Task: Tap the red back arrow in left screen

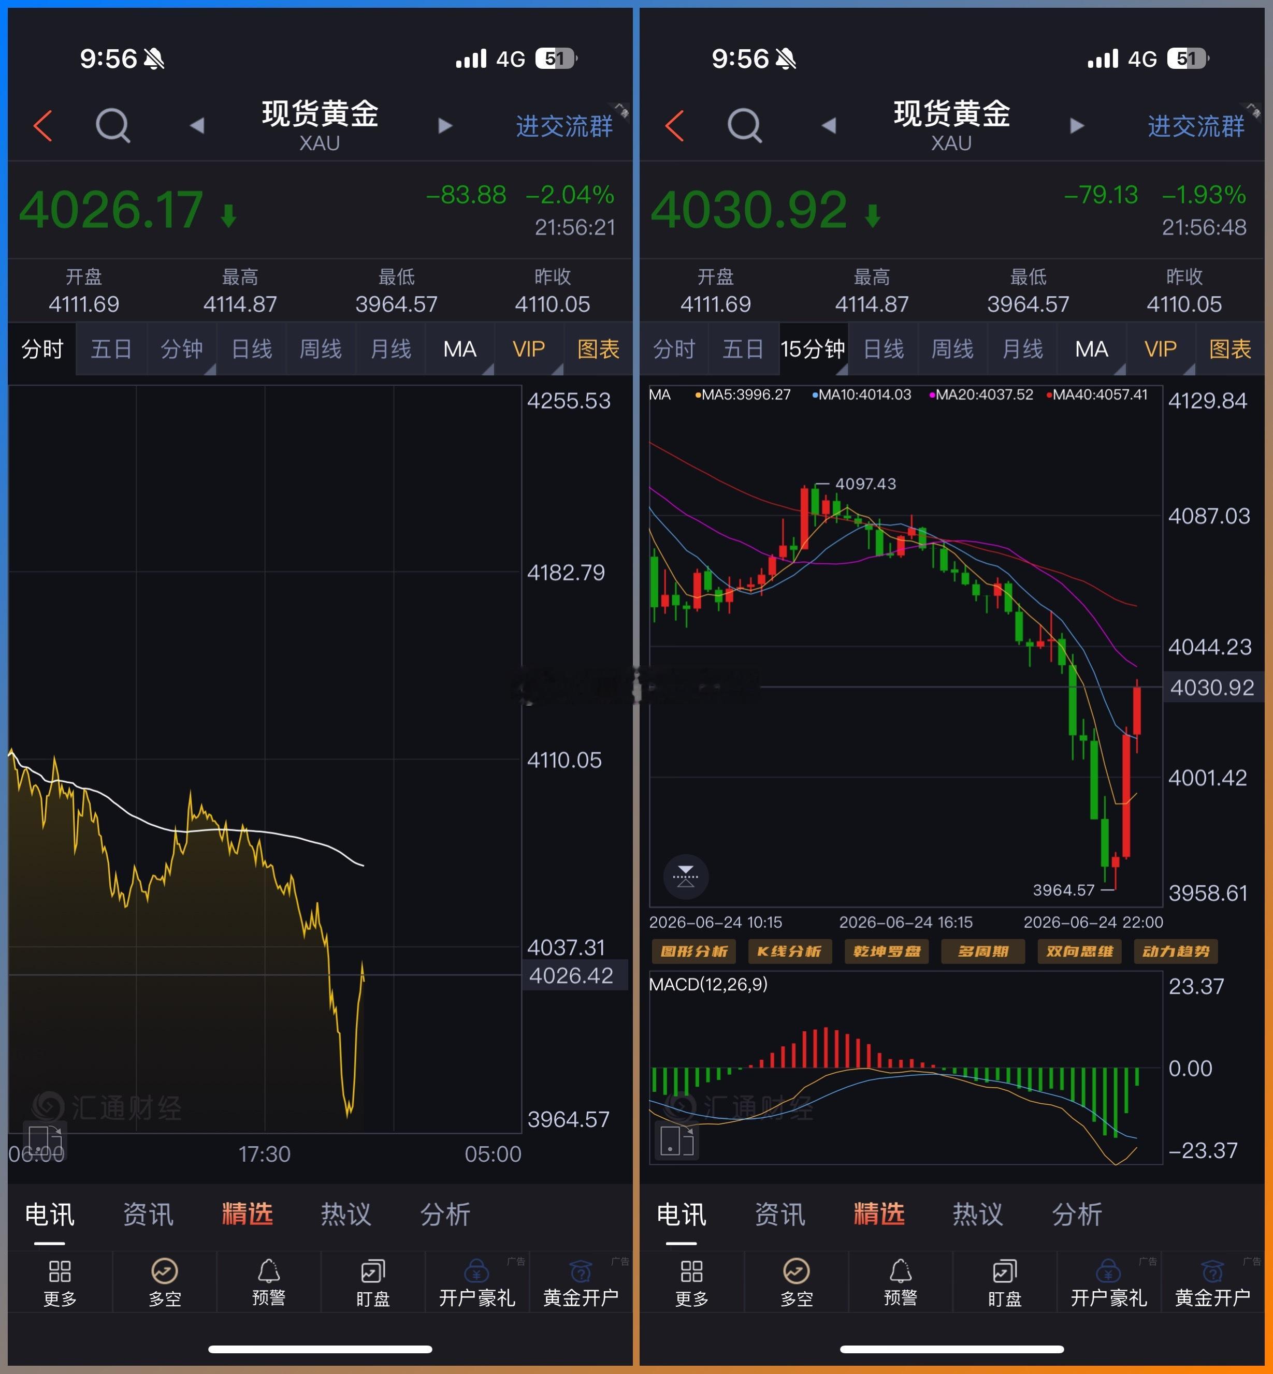Action: tap(42, 126)
